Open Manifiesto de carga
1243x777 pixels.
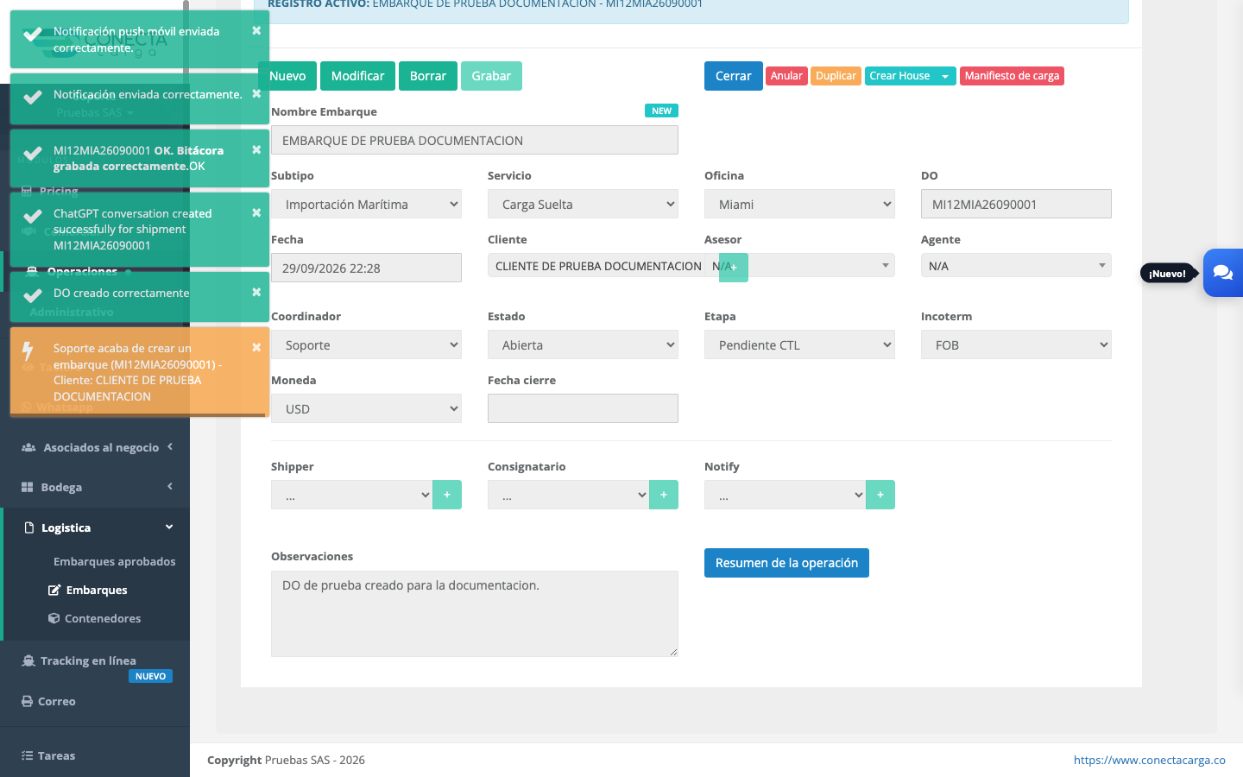pos(1012,76)
